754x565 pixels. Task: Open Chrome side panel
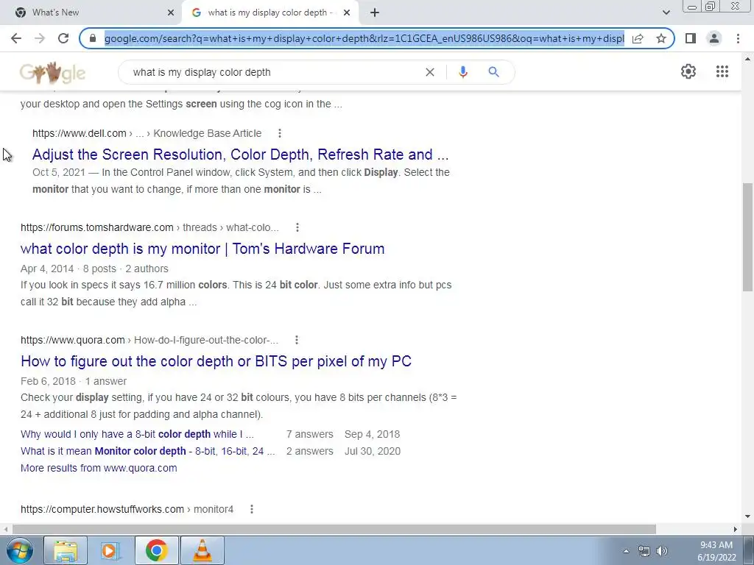[x=691, y=38]
